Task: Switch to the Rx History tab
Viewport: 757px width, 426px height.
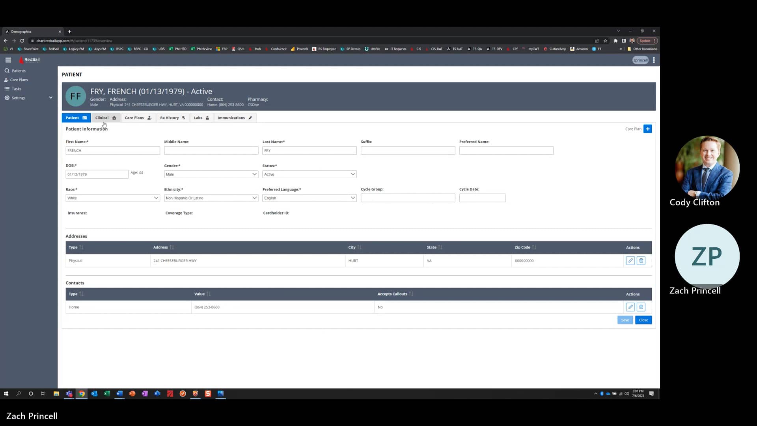Action: click(x=172, y=118)
